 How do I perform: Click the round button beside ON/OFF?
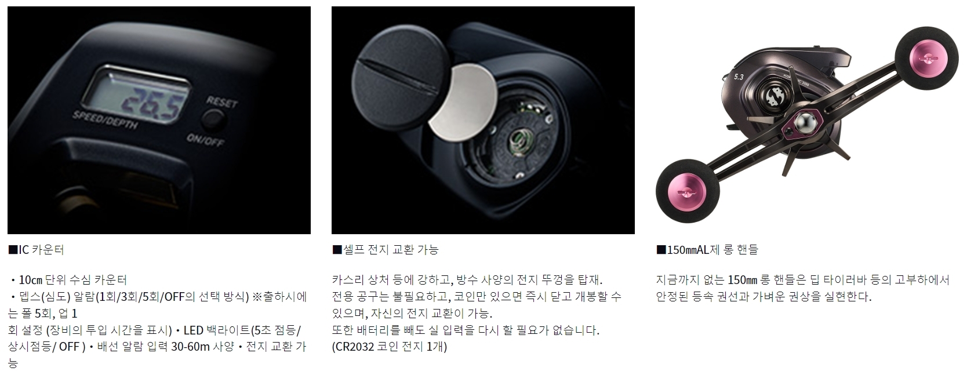click(x=213, y=119)
